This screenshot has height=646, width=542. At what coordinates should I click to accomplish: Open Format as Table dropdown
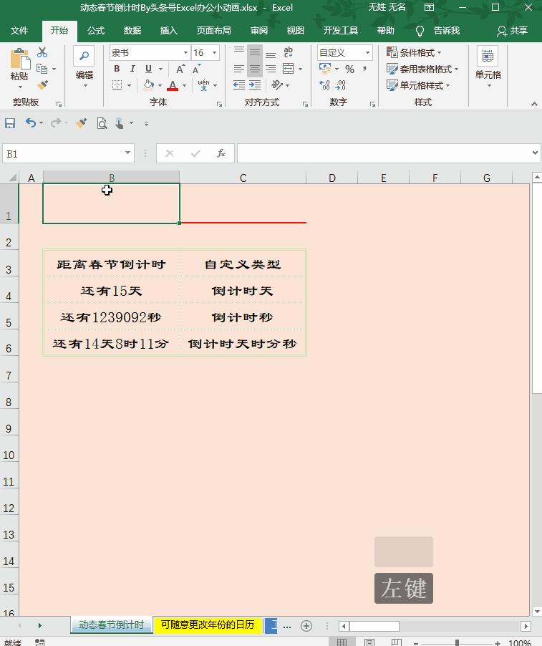(x=422, y=69)
